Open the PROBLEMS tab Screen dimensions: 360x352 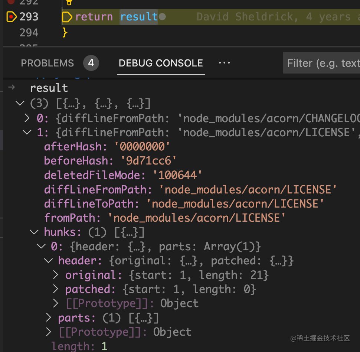point(47,63)
